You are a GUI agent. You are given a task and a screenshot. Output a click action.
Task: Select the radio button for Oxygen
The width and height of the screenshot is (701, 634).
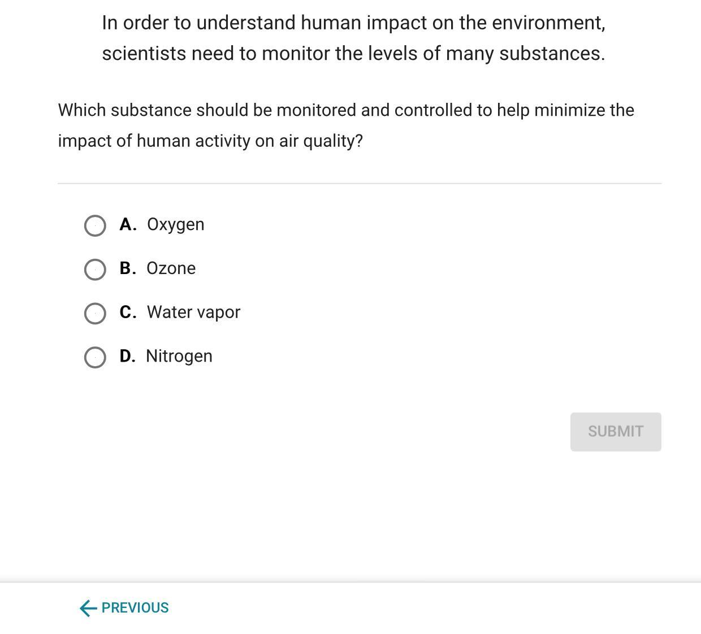pyautogui.click(x=94, y=225)
